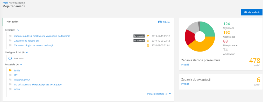The height and width of the screenshot is (102, 263).
Task: Mark Moje zadania page as favorite star
Action: tap(24, 6)
